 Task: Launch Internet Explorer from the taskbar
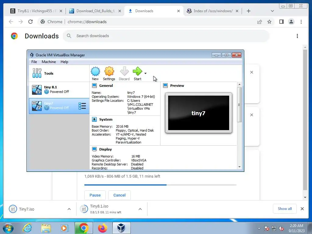pos(27,228)
